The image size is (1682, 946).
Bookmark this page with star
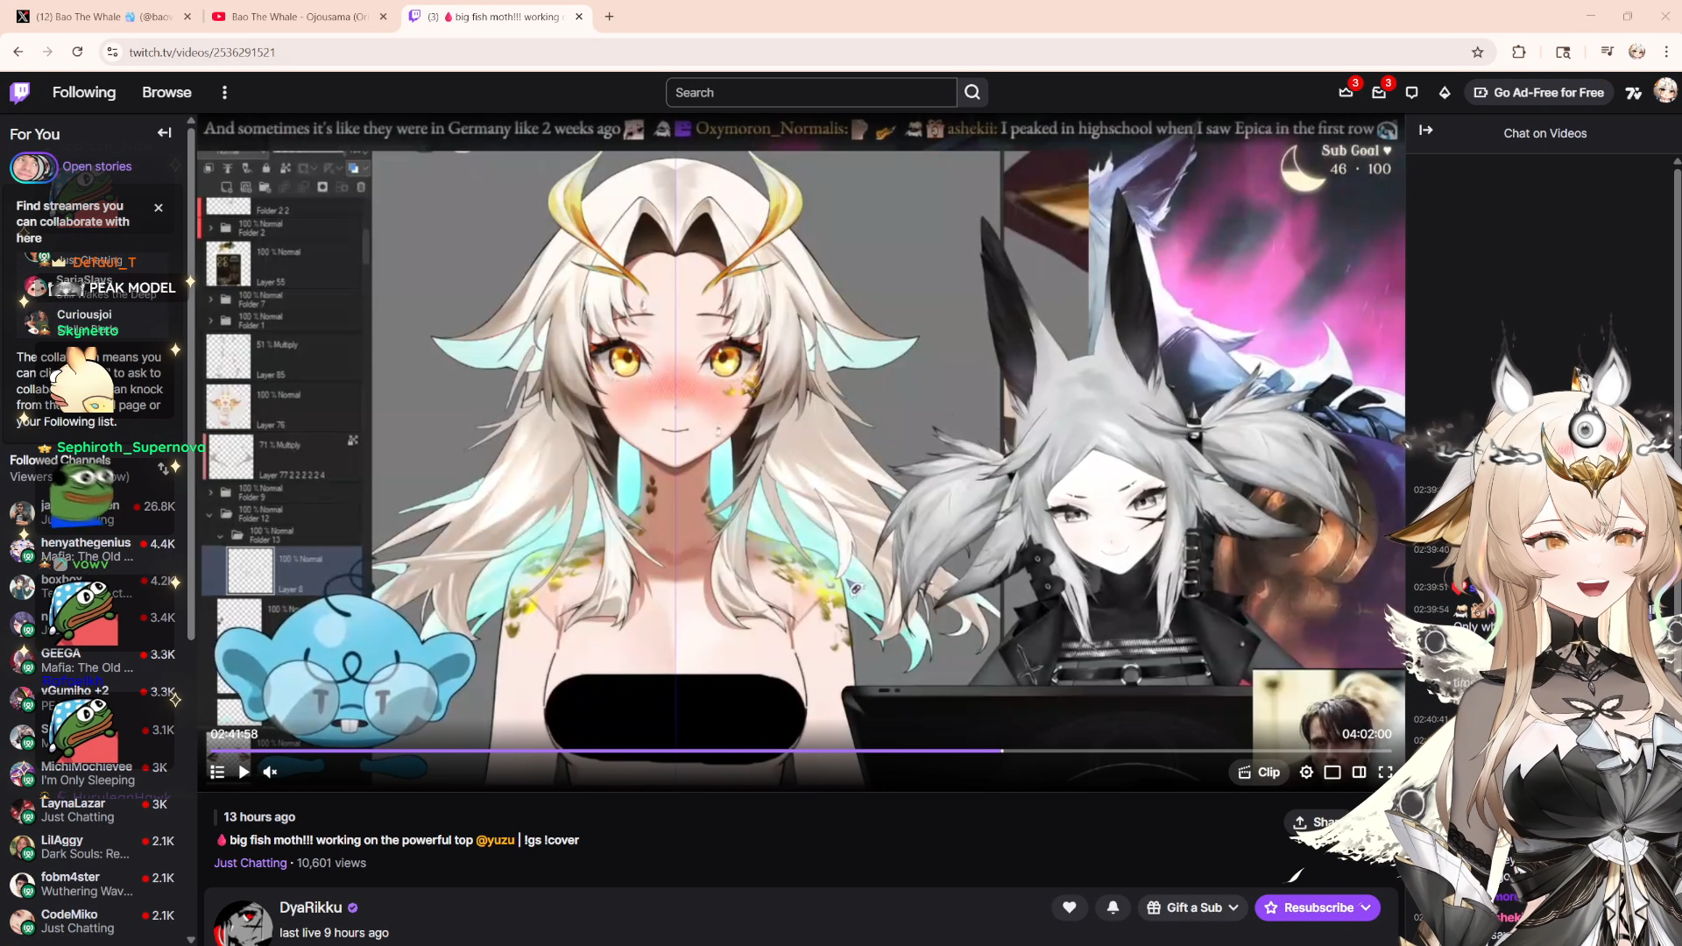[1478, 52]
